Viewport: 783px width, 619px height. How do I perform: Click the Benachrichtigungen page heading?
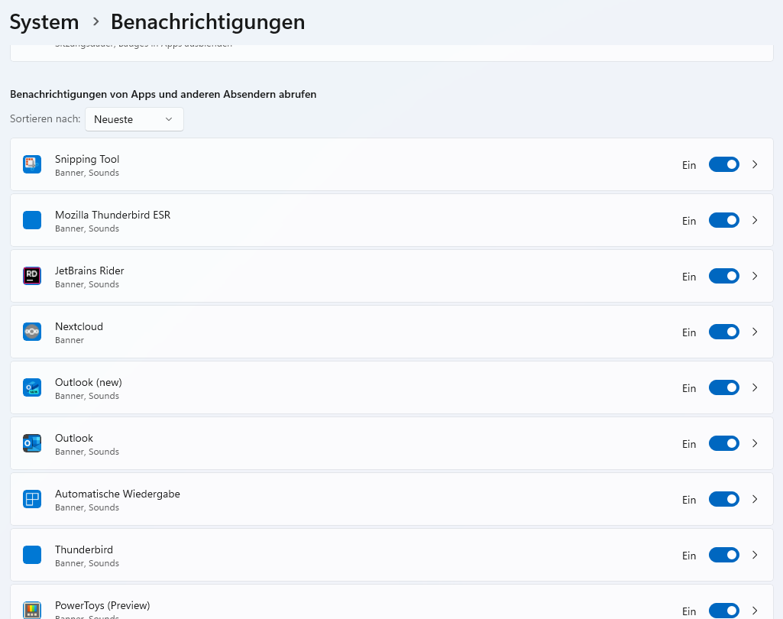208,22
